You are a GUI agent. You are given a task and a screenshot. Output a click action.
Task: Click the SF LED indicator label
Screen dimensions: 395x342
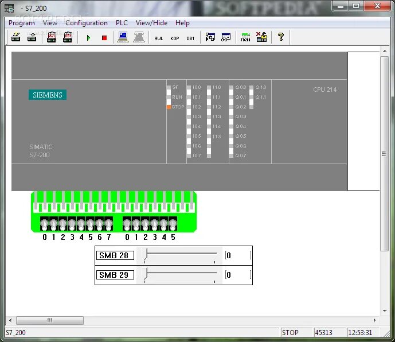(175, 87)
